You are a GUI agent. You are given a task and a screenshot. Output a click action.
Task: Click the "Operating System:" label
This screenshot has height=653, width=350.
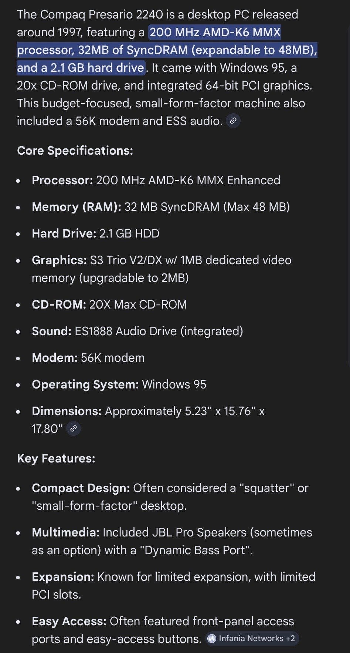[85, 384]
